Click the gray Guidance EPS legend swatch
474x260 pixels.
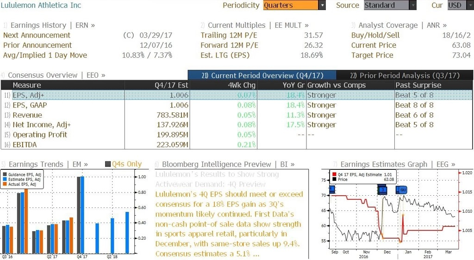[x=5, y=174]
